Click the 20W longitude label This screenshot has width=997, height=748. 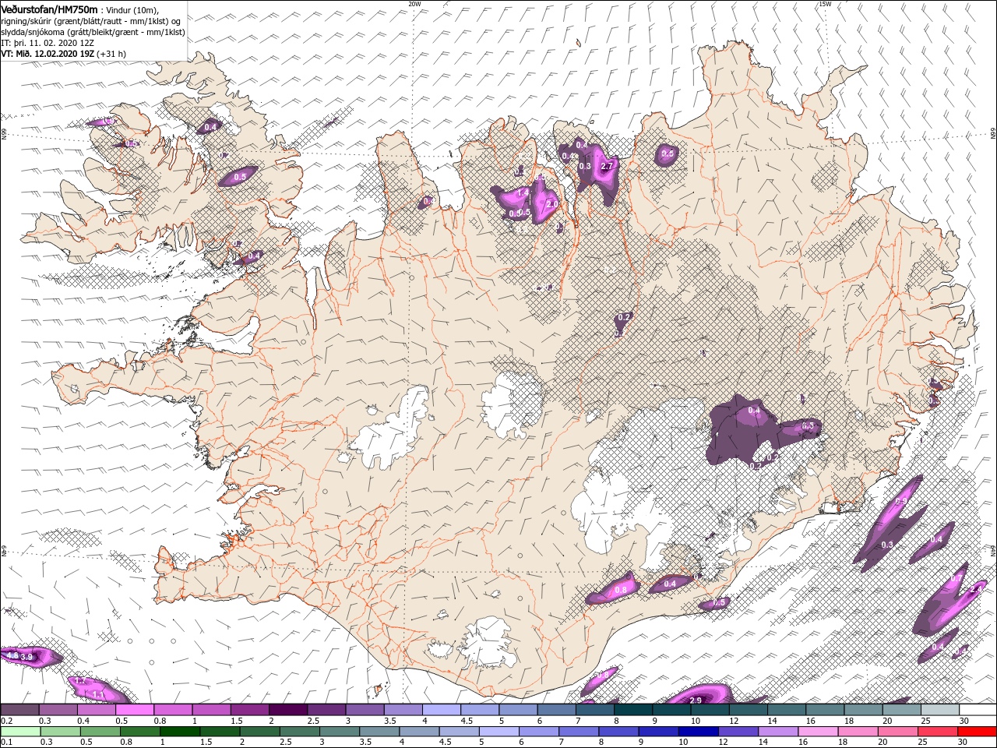pyautogui.click(x=414, y=4)
